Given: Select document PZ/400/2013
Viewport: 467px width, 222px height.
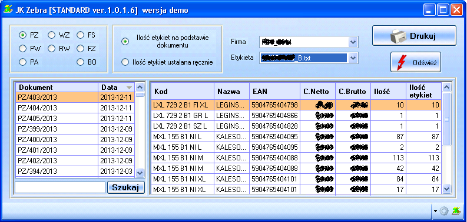Looking at the screenshot, I should (75, 140).
